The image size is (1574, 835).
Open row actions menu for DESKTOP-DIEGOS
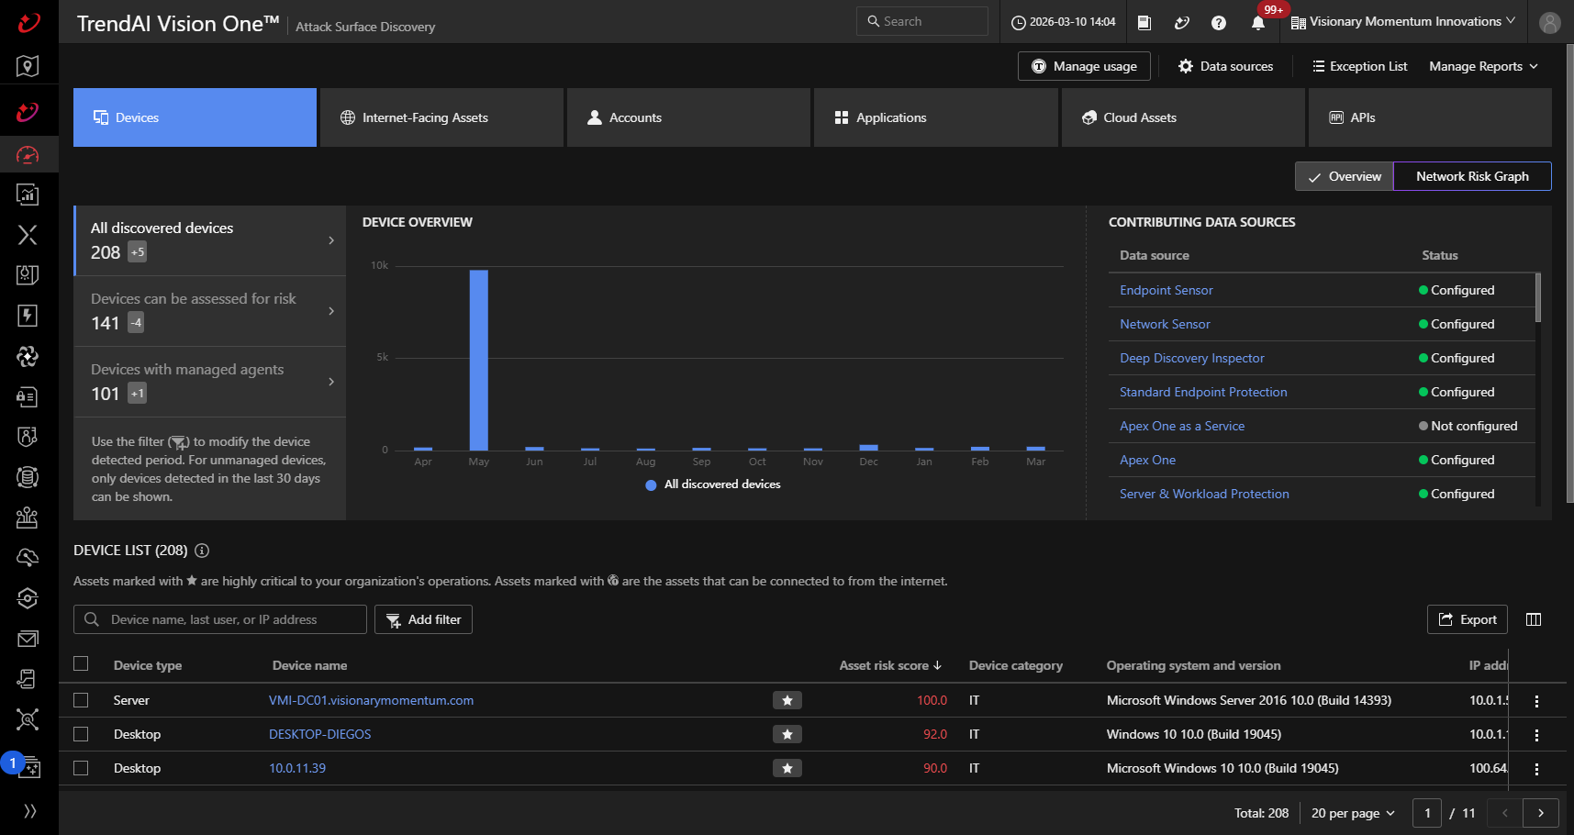[1536, 735]
